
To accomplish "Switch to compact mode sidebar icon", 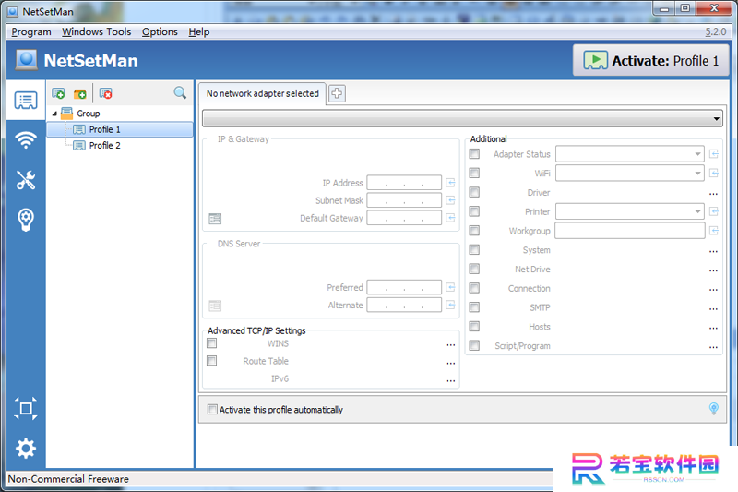I will 26,408.
